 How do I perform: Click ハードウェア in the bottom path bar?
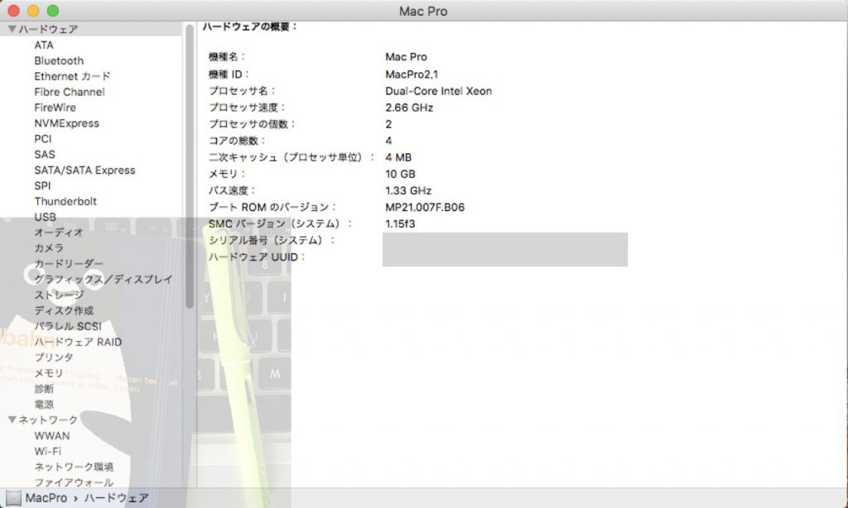(x=116, y=498)
